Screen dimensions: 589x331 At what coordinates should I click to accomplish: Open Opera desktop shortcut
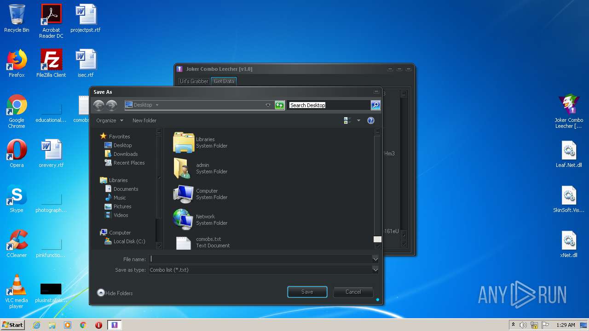[x=17, y=154]
